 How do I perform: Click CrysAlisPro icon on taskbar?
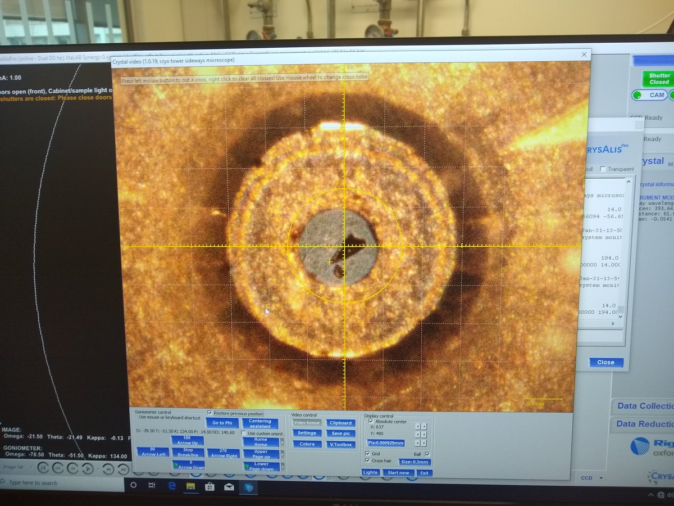tap(249, 487)
